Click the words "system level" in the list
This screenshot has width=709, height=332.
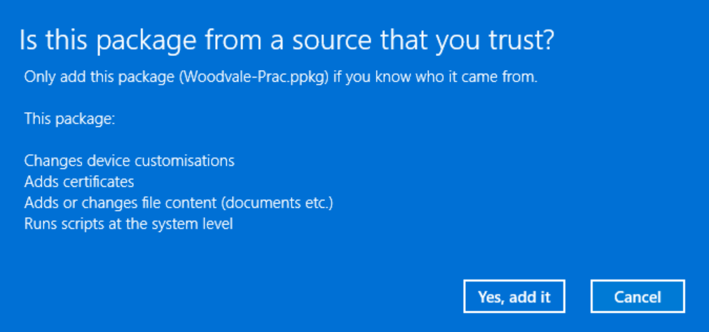[197, 224]
